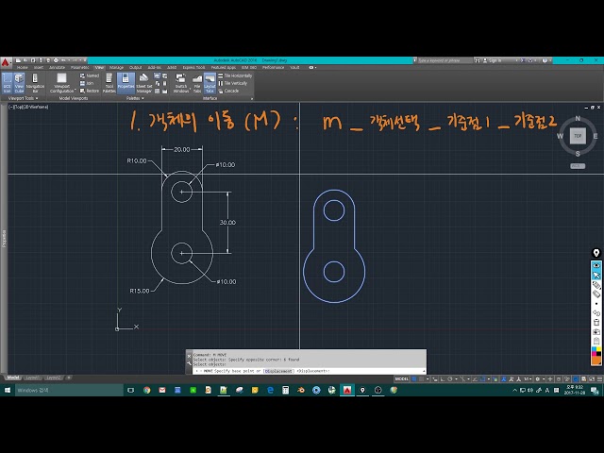This screenshot has width=604, height=453.
Task: Toggle the View Cube button
Action: click(x=19, y=83)
